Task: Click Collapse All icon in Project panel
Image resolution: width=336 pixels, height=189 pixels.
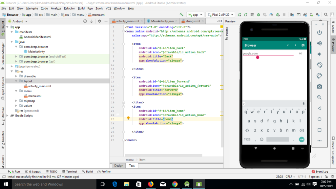Action: pyautogui.click(x=92, y=21)
